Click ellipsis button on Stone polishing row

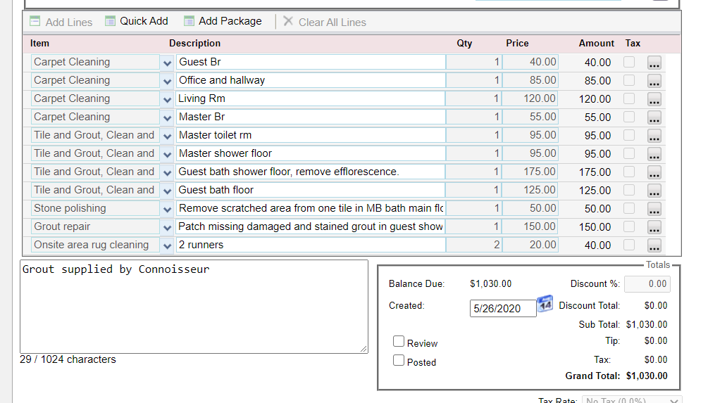[x=654, y=209]
